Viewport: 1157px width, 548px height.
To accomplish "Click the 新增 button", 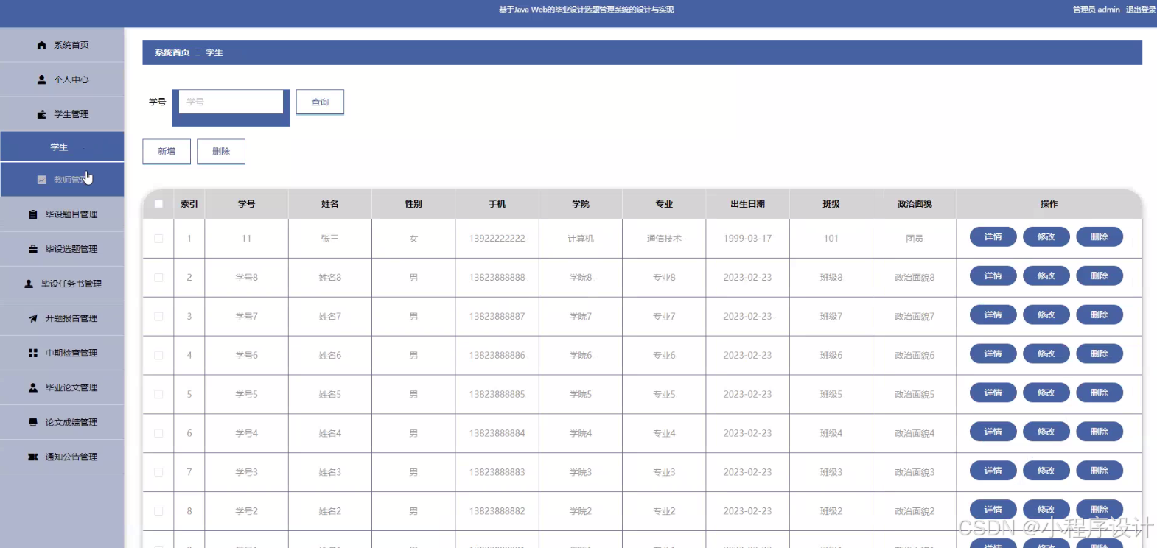I will click(167, 151).
